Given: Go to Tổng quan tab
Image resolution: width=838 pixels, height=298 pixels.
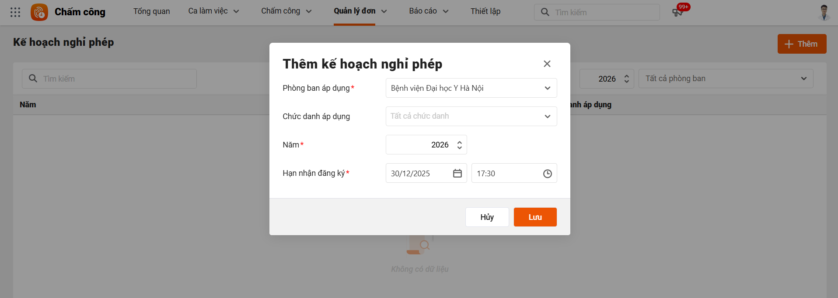Looking at the screenshot, I should click(x=151, y=11).
